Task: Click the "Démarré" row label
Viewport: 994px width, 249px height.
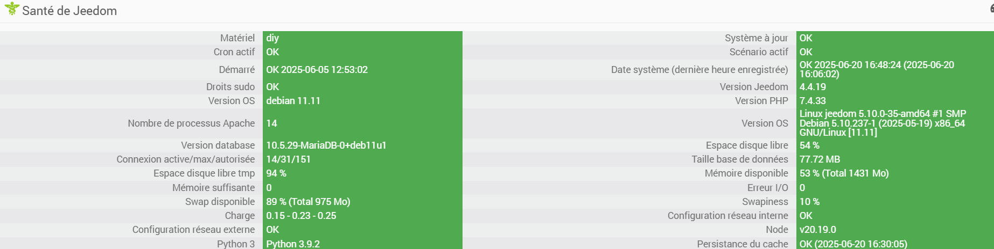Action: pos(236,70)
